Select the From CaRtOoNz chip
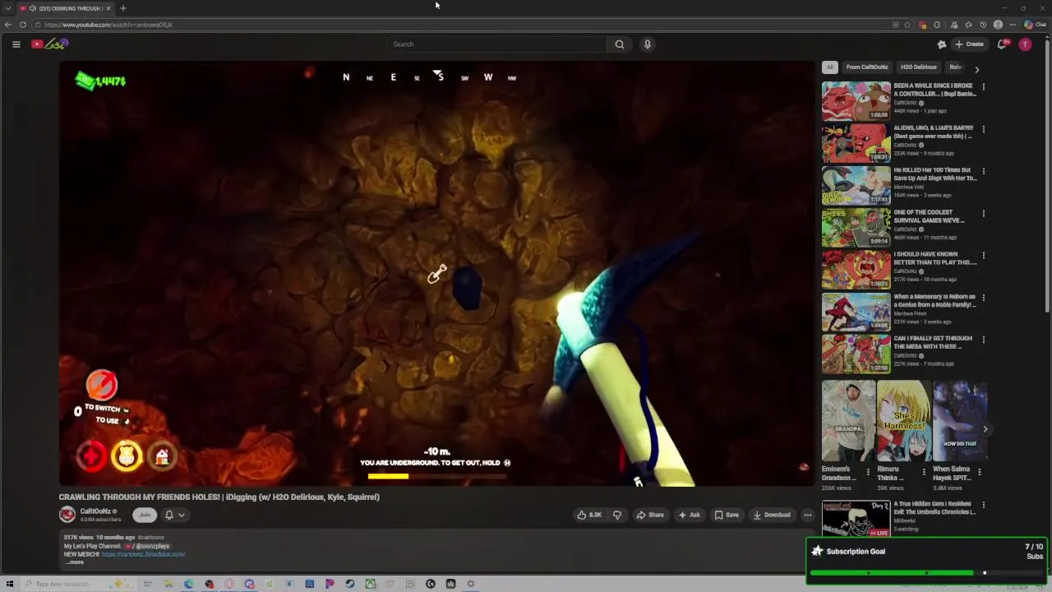 [867, 67]
